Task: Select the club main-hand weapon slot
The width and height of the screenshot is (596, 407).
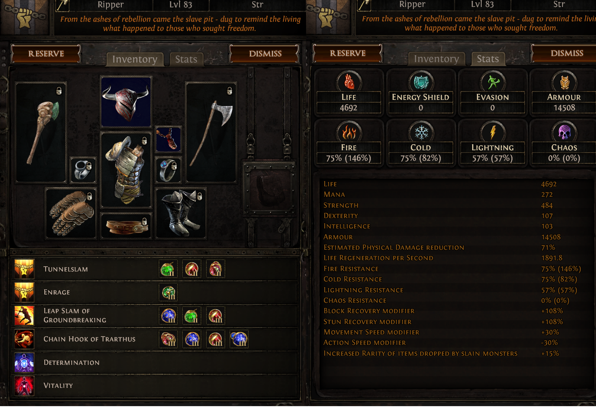Action: pyautogui.click(x=41, y=132)
